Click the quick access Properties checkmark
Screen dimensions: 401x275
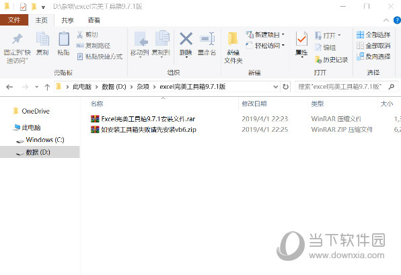click(x=23, y=7)
